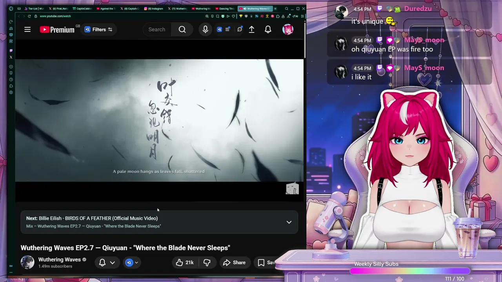Click the video player area

[159, 120]
